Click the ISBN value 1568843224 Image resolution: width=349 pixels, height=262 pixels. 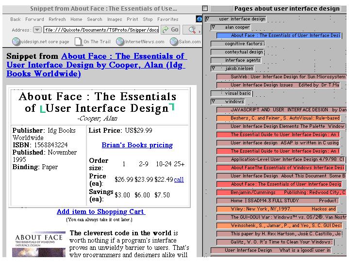point(51,145)
